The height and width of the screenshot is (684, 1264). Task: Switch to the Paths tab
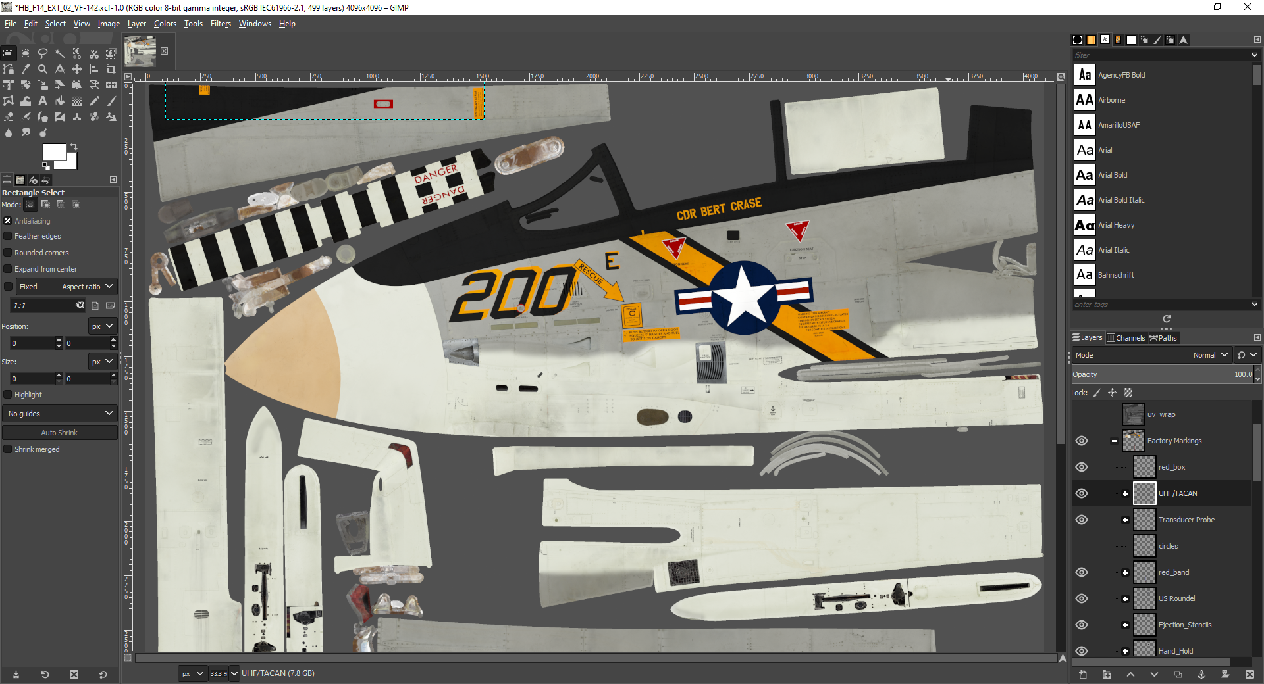pyautogui.click(x=1163, y=338)
